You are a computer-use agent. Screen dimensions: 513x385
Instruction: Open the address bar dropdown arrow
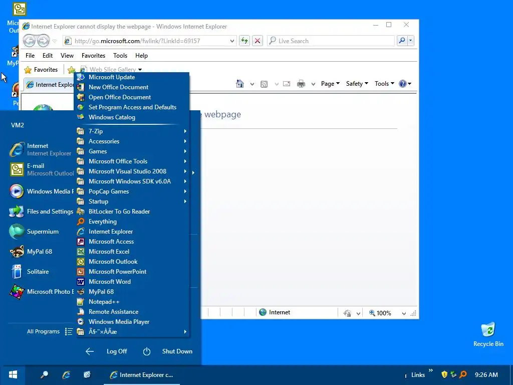click(x=232, y=41)
